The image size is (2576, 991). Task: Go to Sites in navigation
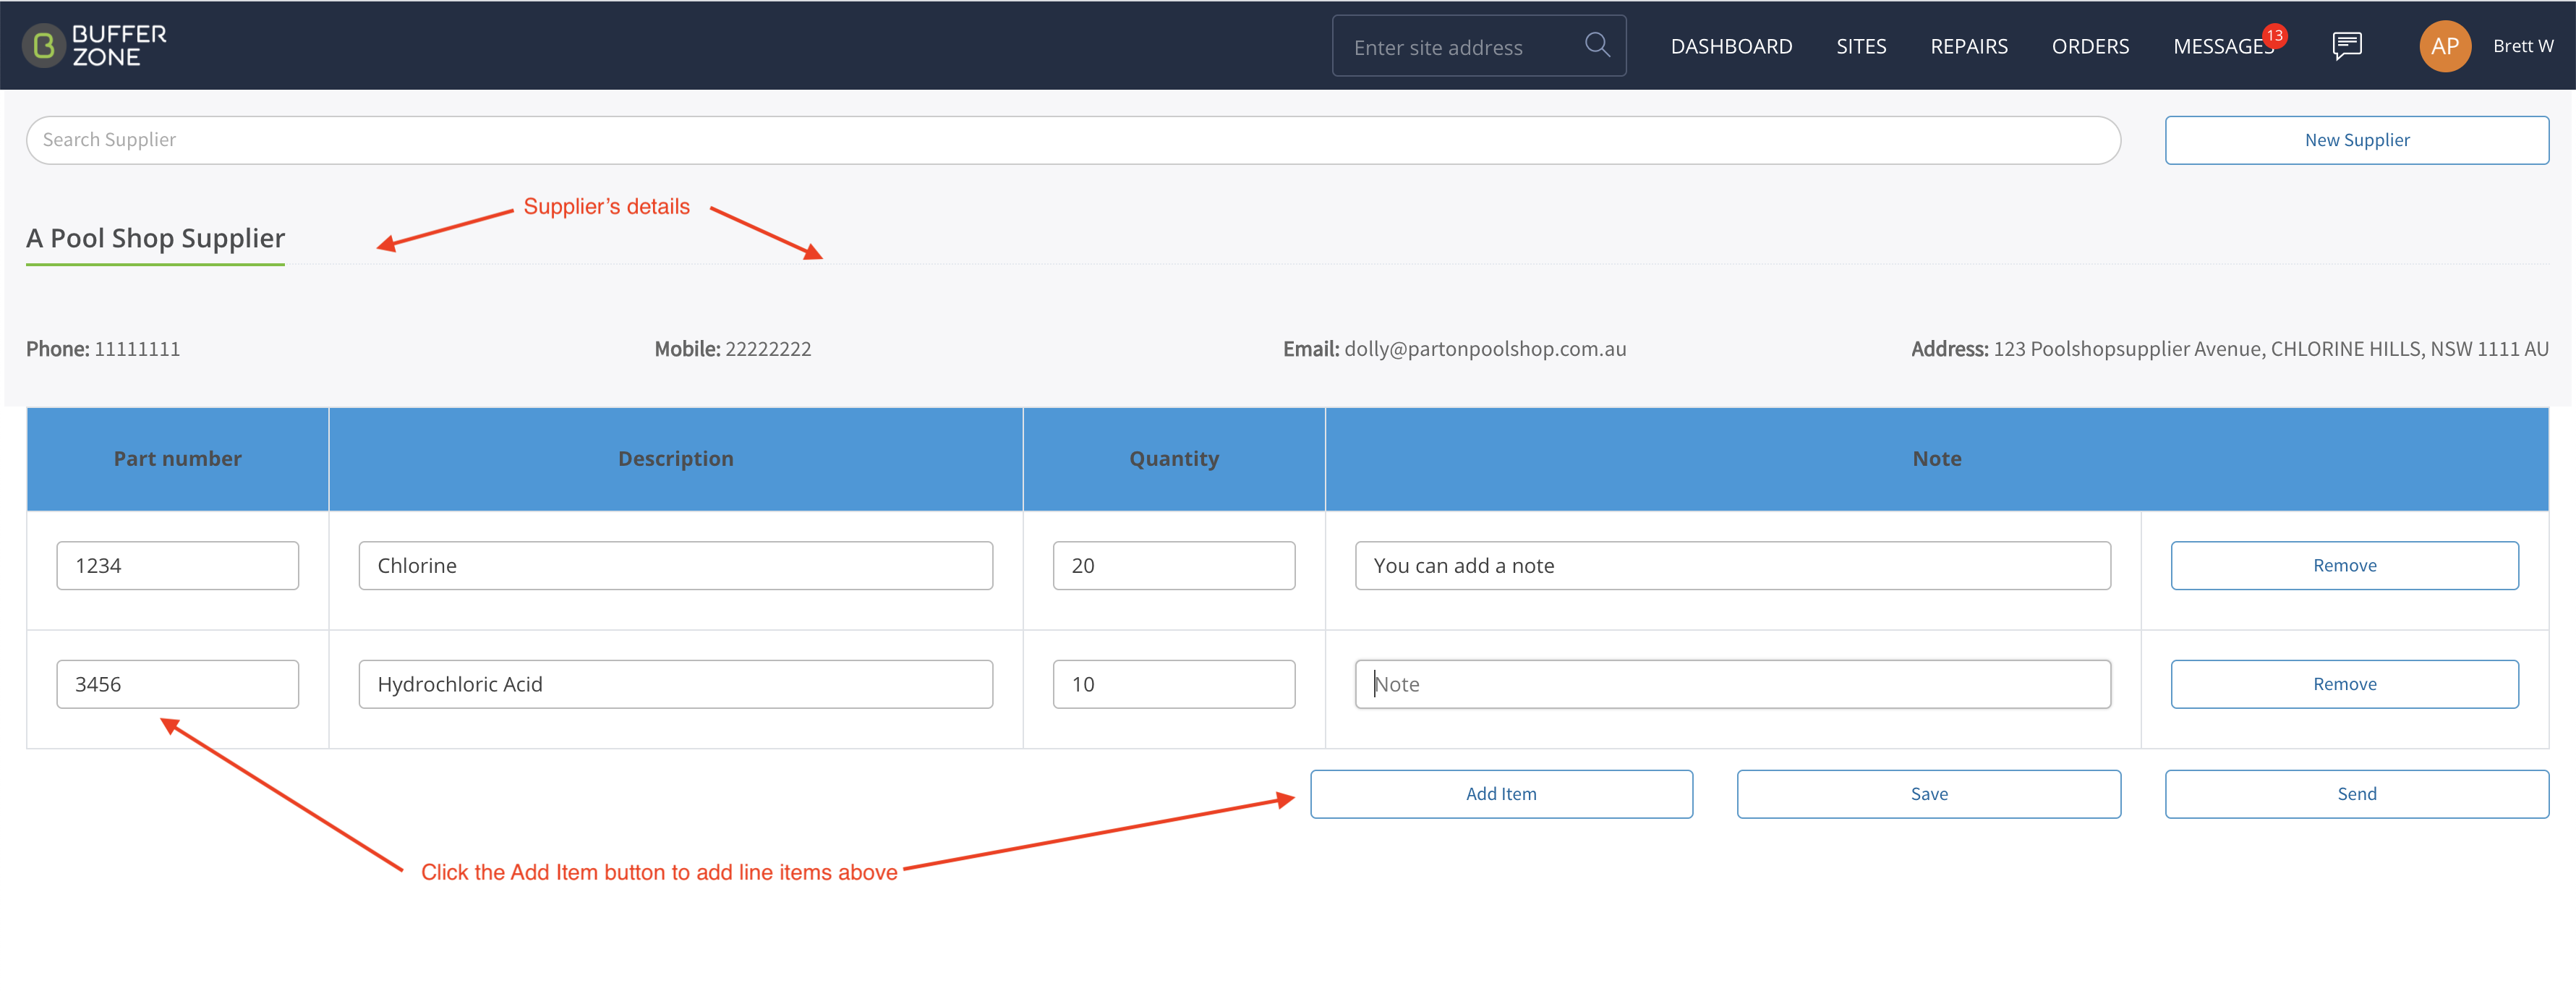[1861, 46]
